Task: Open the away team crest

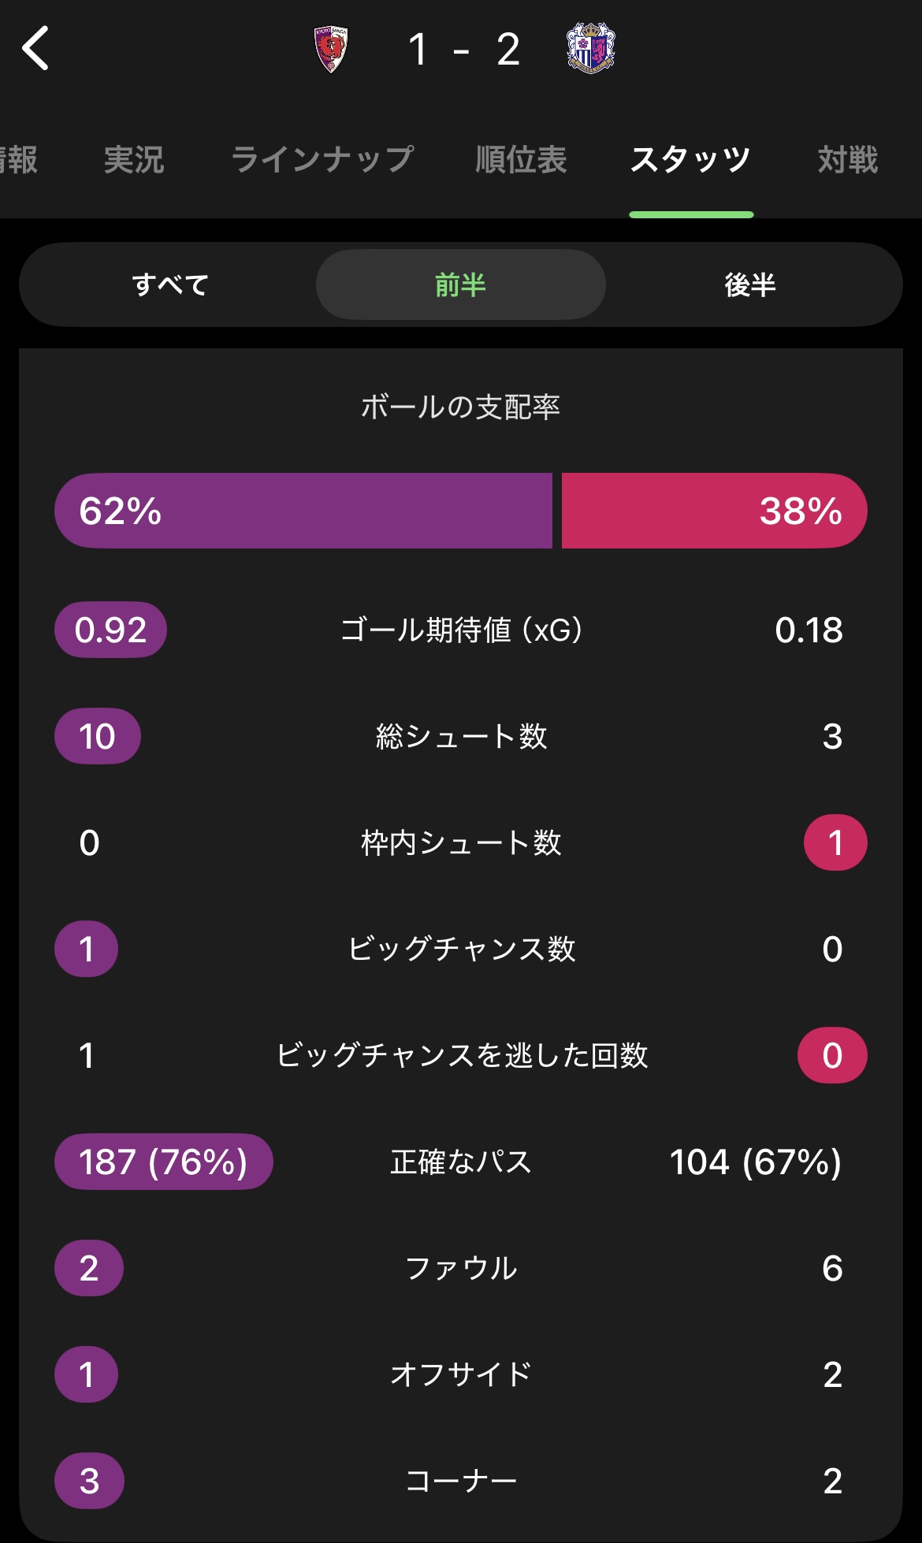Action: tap(591, 49)
